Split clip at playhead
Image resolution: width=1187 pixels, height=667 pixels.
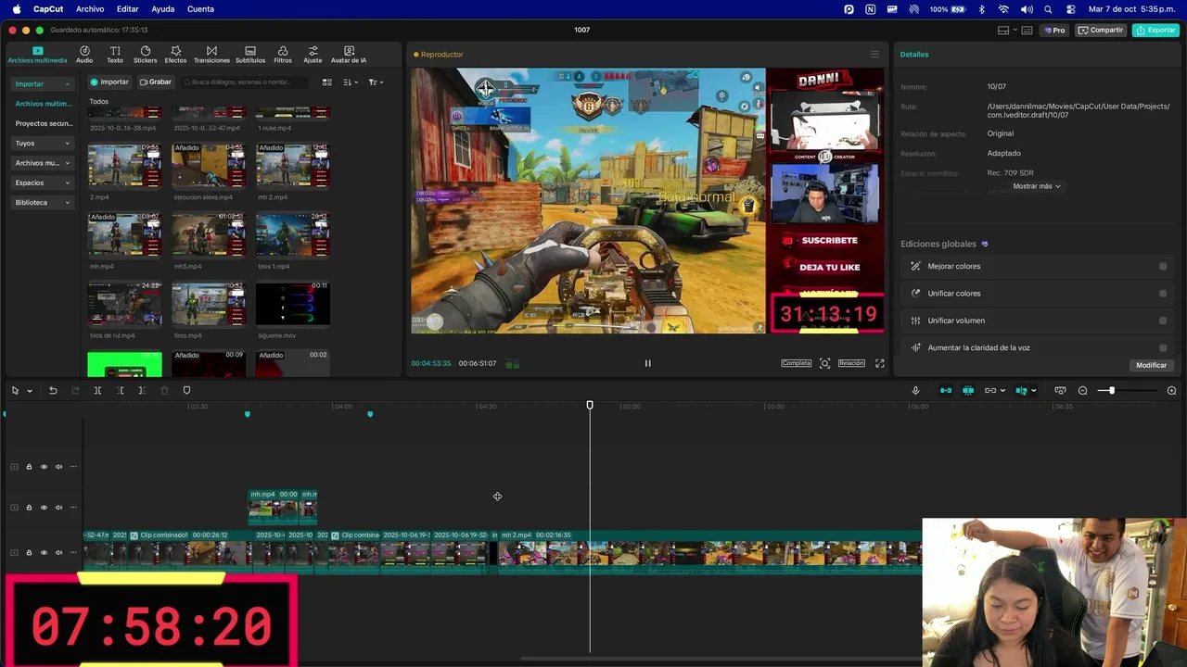pyautogui.click(x=97, y=391)
